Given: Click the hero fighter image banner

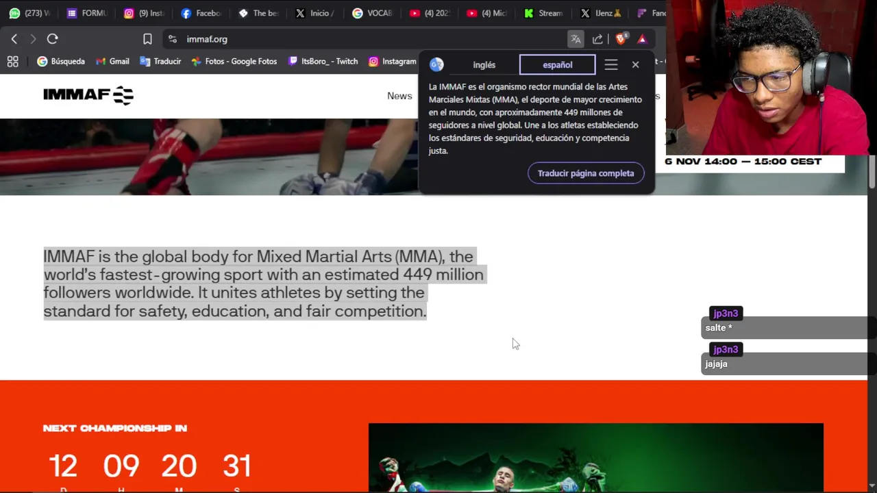Looking at the screenshot, I should 209,157.
